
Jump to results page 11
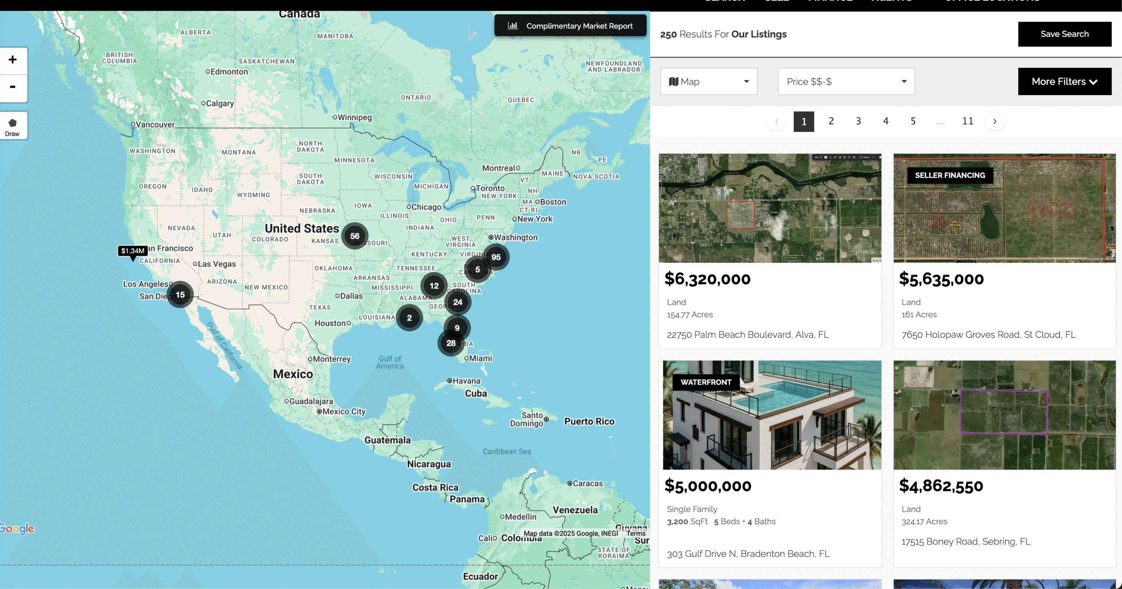(x=967, y=121)
